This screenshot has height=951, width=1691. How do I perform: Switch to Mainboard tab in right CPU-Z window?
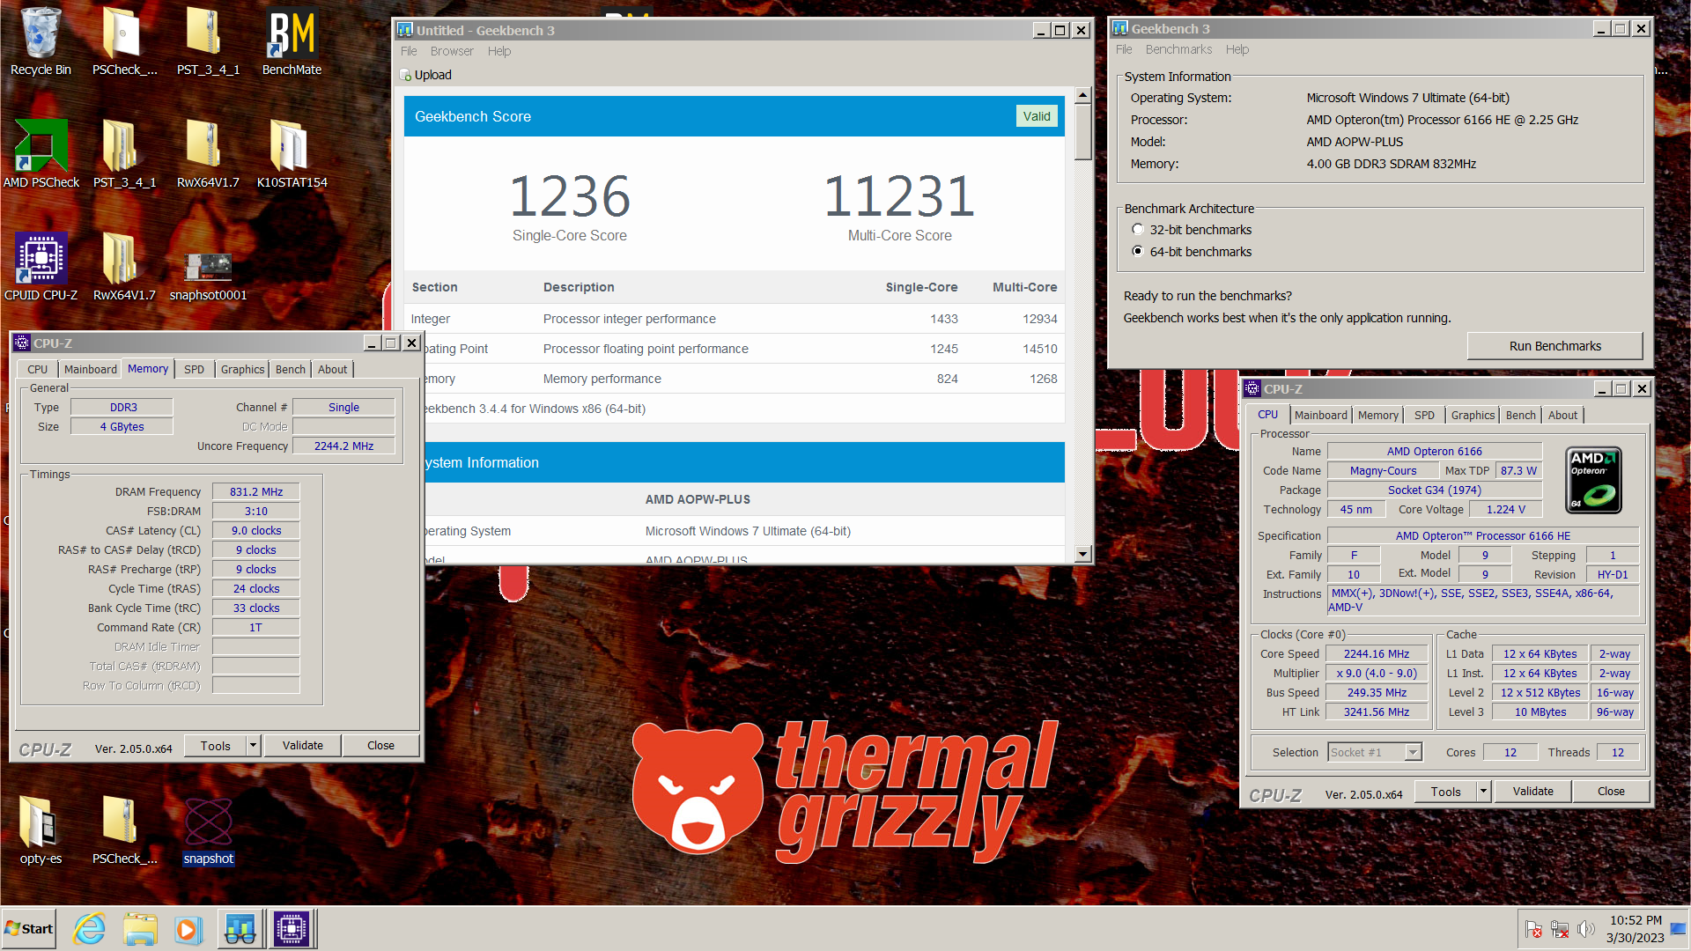pos(1320,416)
